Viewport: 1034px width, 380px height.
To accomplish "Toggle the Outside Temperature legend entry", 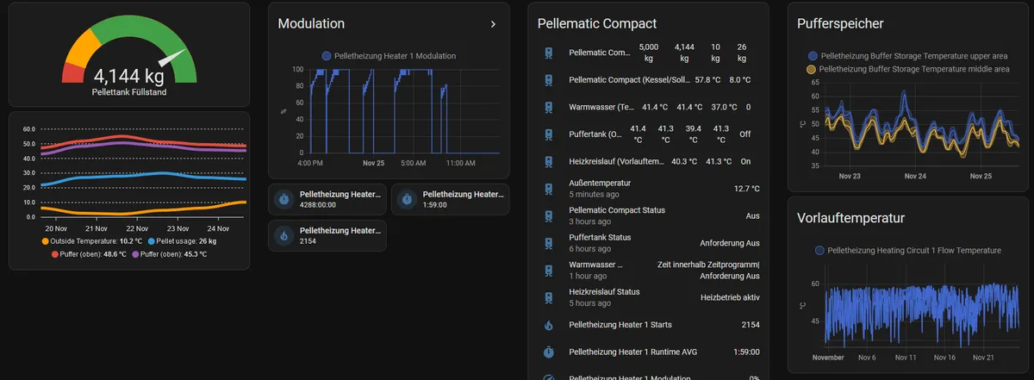I will tap(91, 241).
